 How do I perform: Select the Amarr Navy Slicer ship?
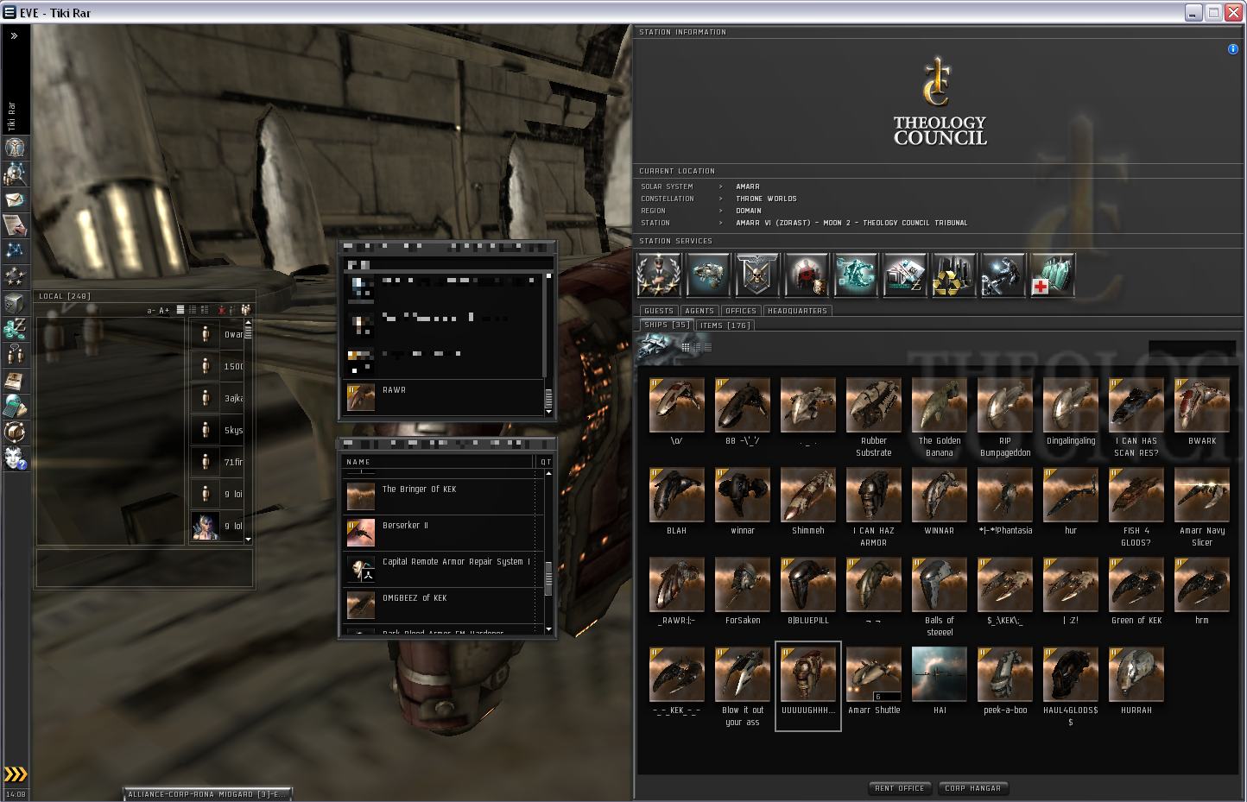click(1202, 507)
